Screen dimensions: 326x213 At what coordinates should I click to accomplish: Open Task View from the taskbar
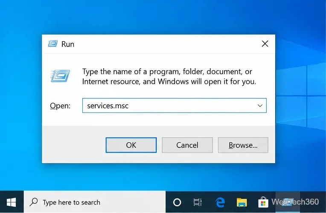[198, 202]
